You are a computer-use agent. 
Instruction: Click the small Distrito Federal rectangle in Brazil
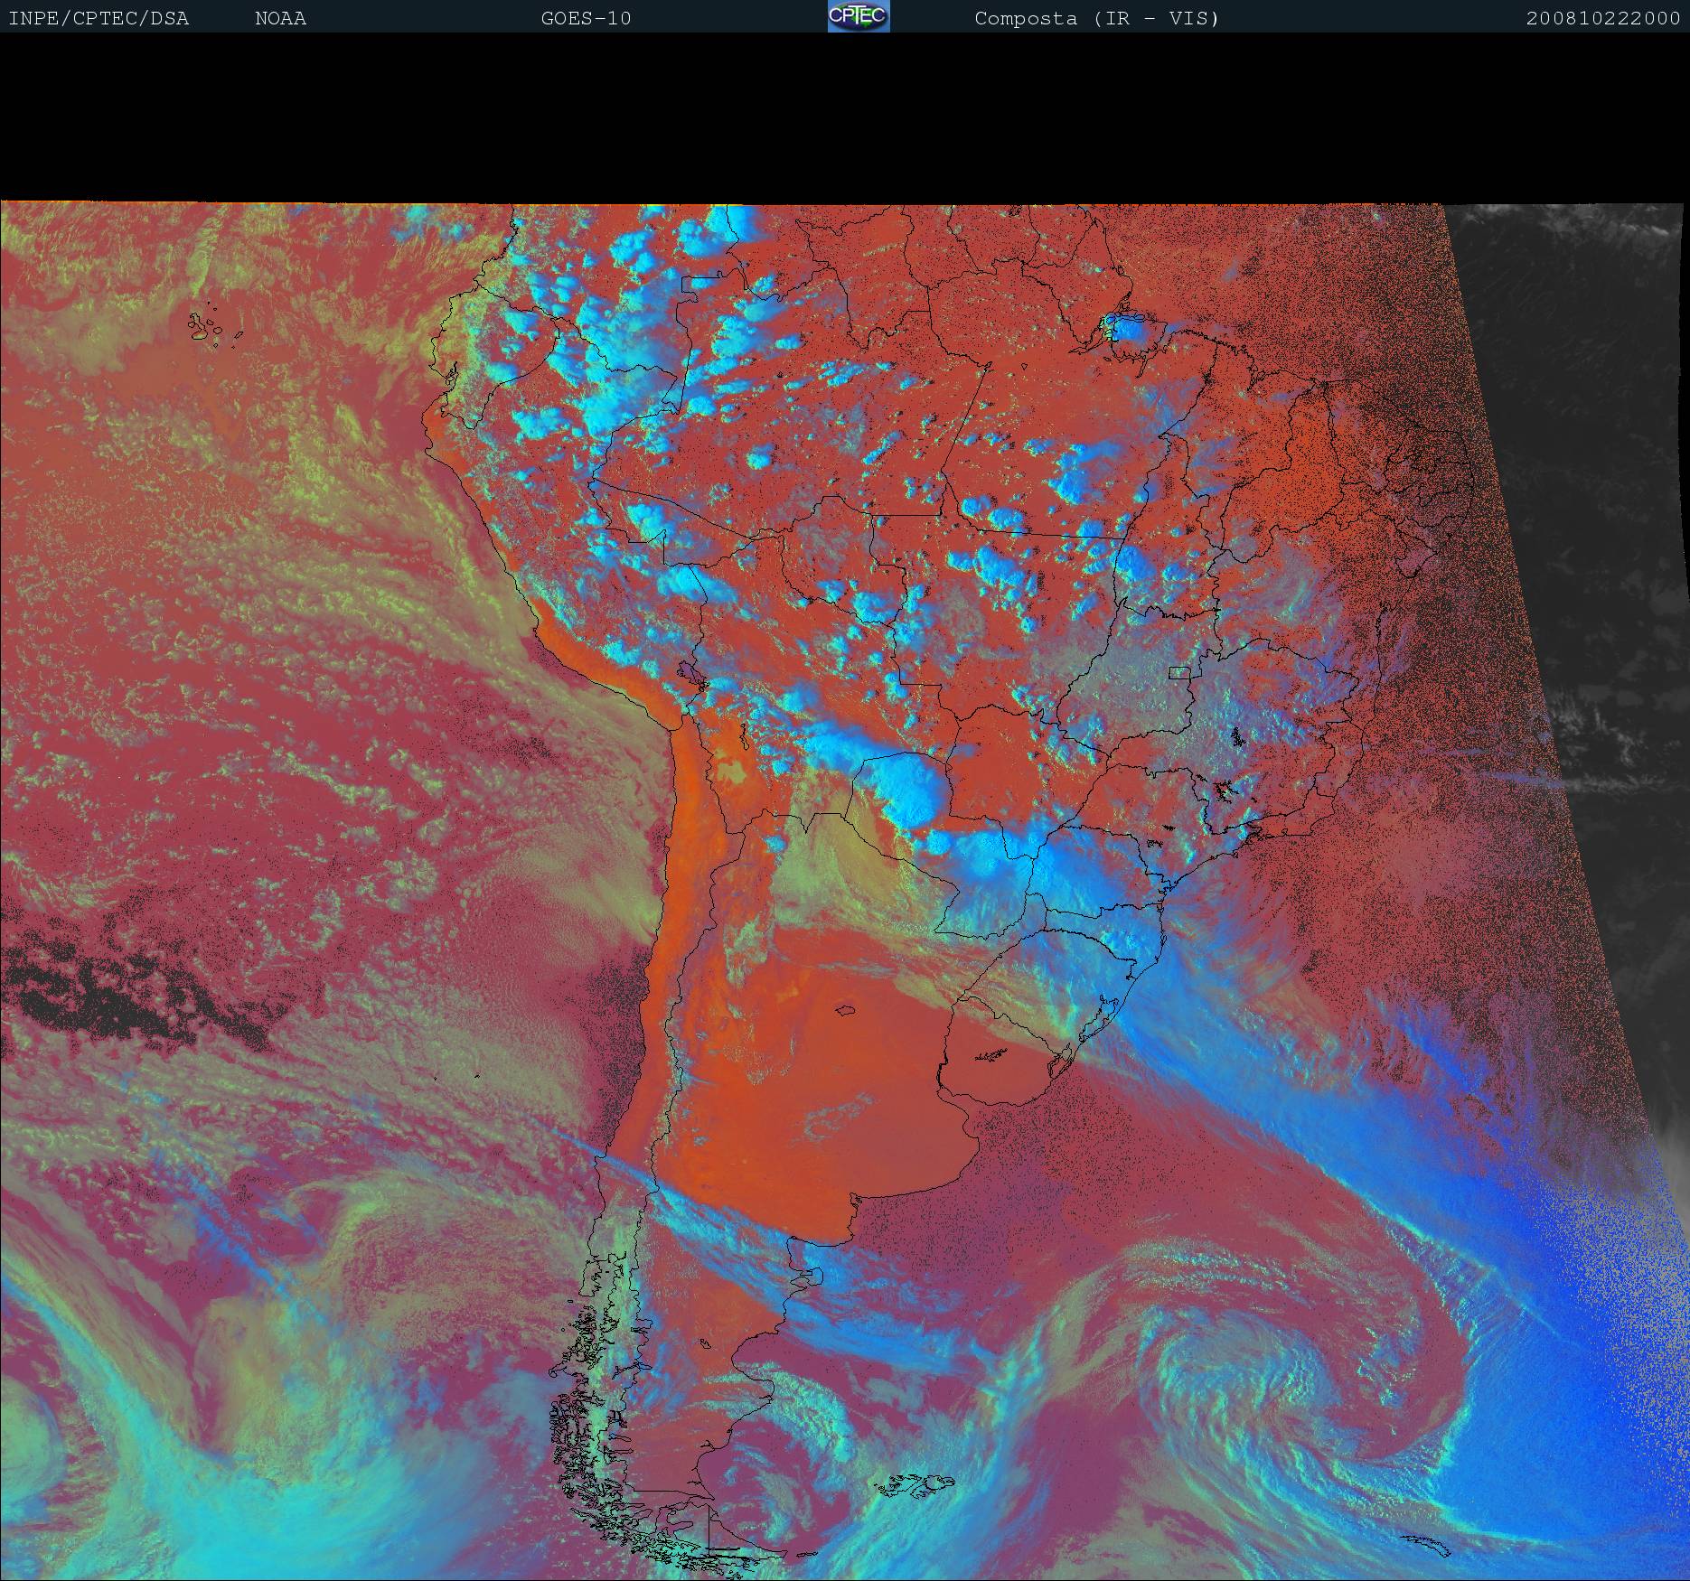click(1179, 671)
